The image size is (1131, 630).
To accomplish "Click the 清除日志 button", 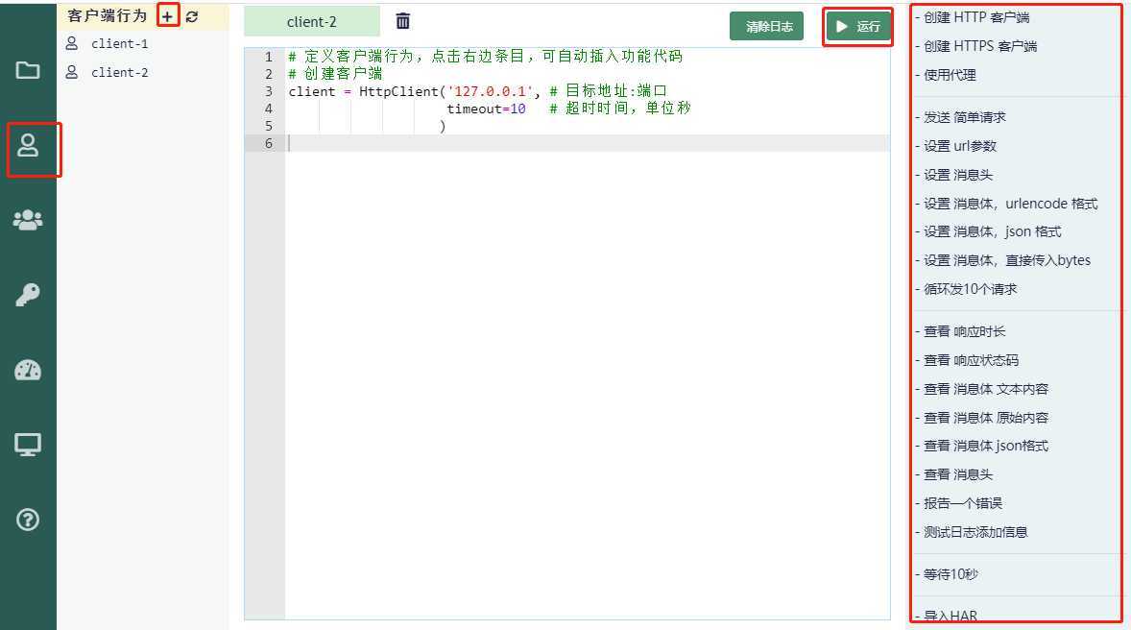I will point(766,27).
